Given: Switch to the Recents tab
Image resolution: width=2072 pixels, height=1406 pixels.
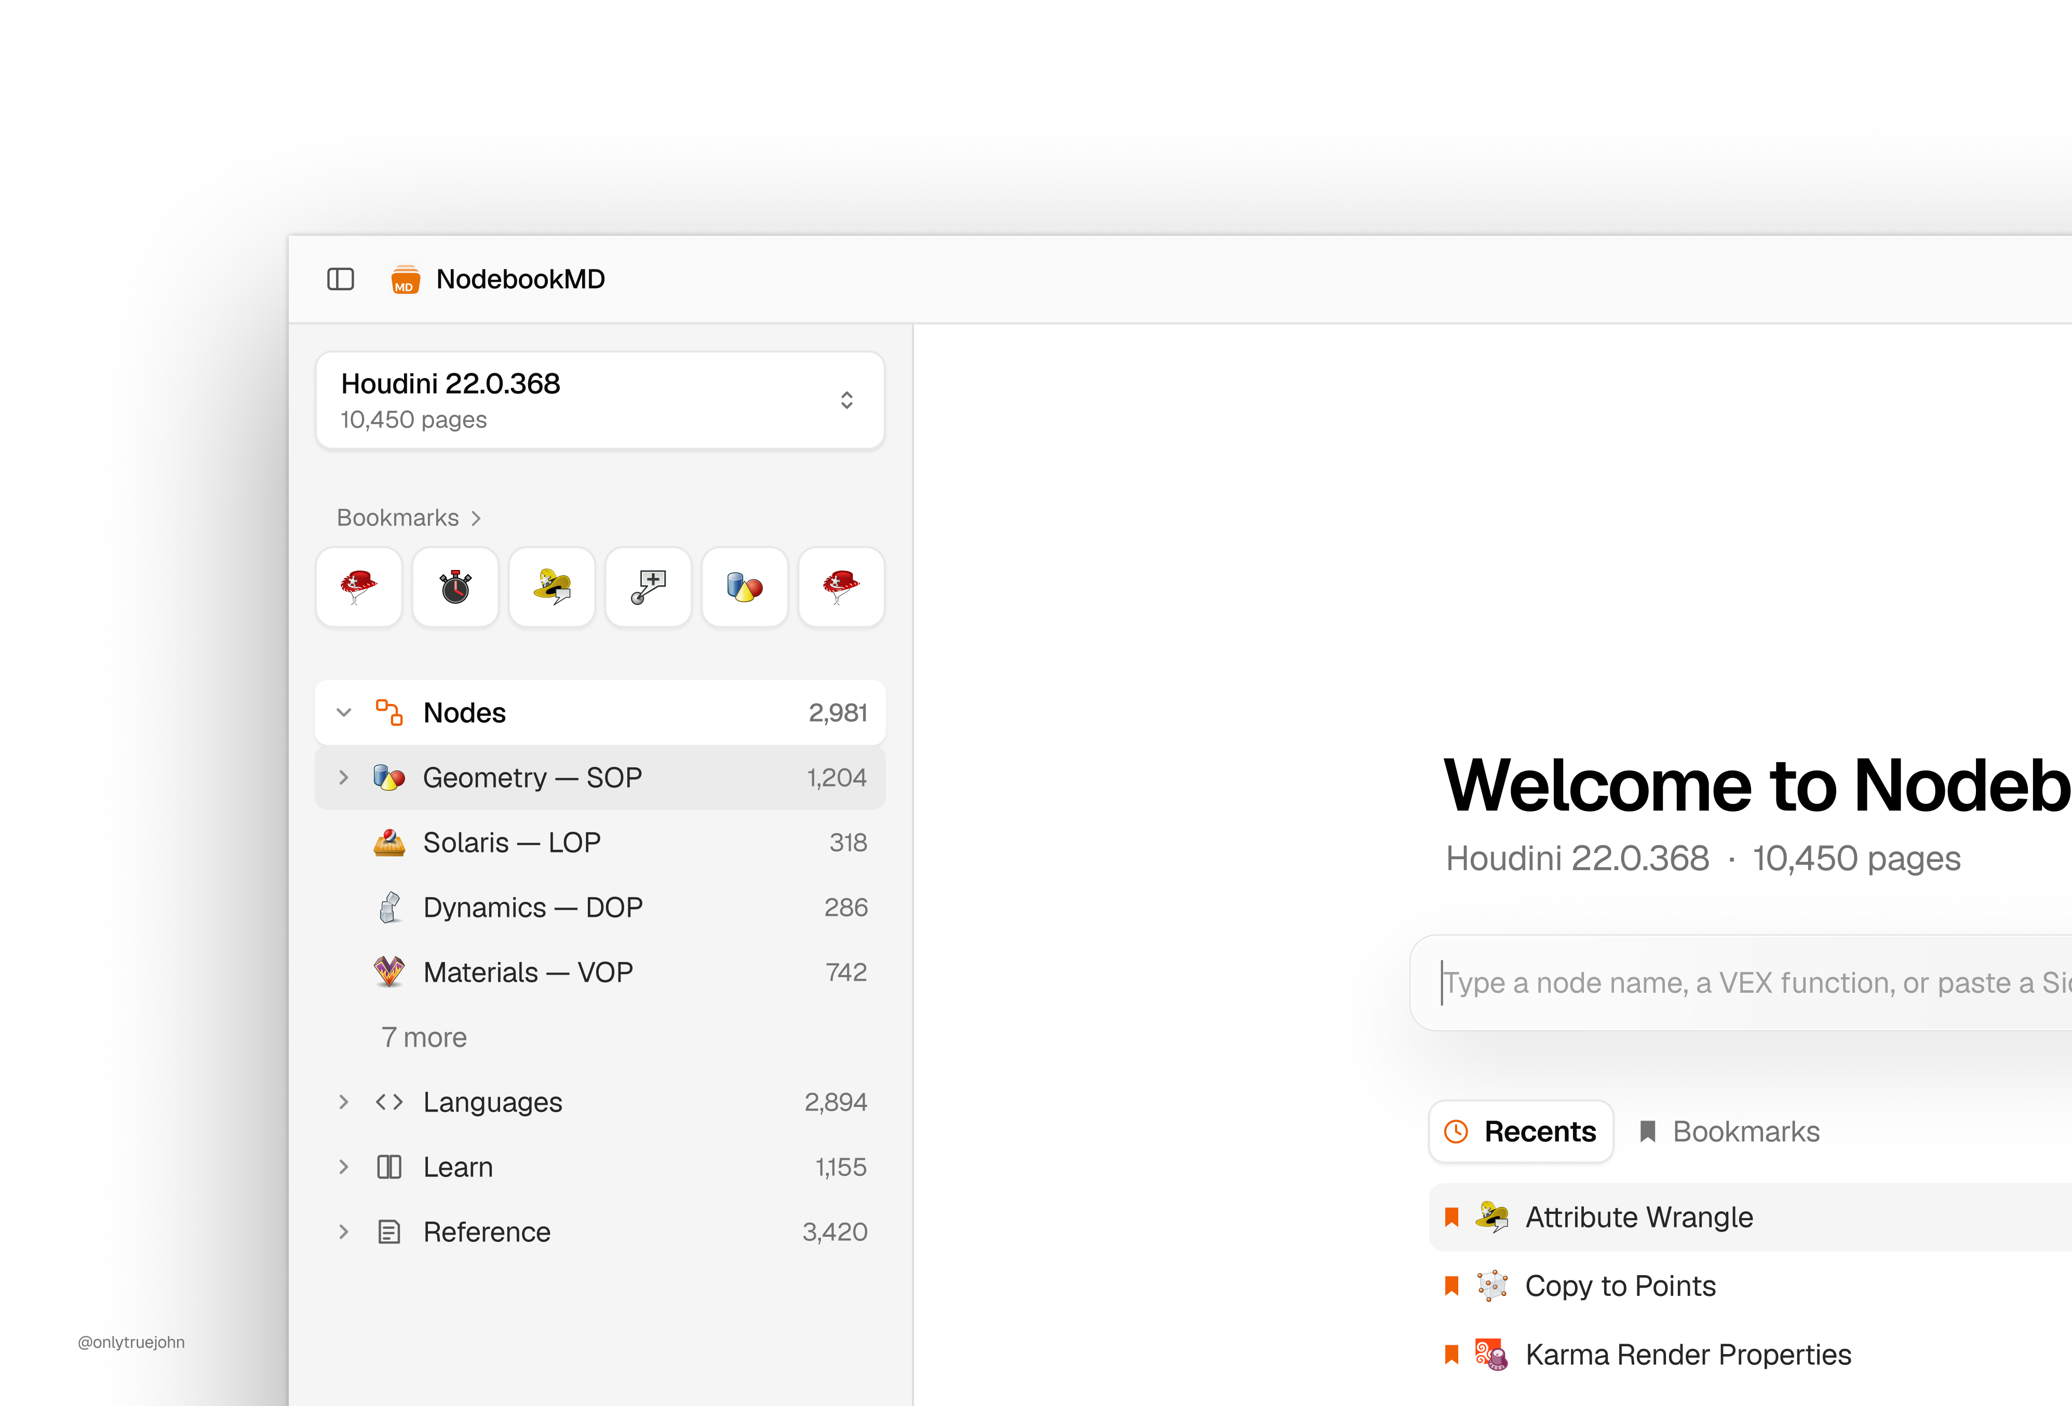Looking at the screenshot, I should point(1521,1131).
